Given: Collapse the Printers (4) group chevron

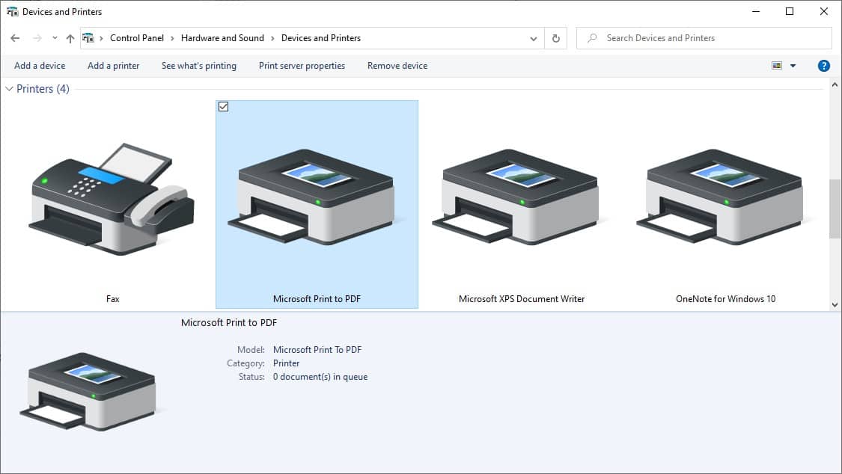Looking at the screenshot, I should point(9,88).
